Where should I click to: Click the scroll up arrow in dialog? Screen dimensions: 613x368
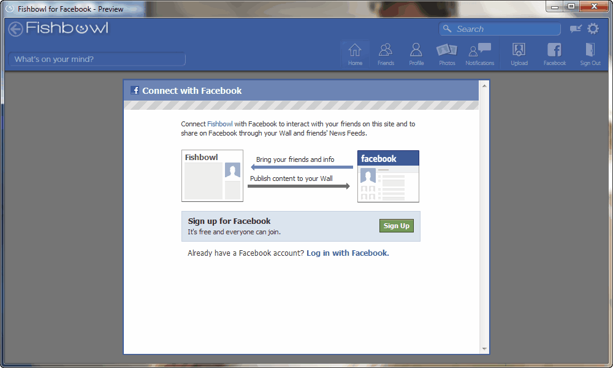pos(484,86)
